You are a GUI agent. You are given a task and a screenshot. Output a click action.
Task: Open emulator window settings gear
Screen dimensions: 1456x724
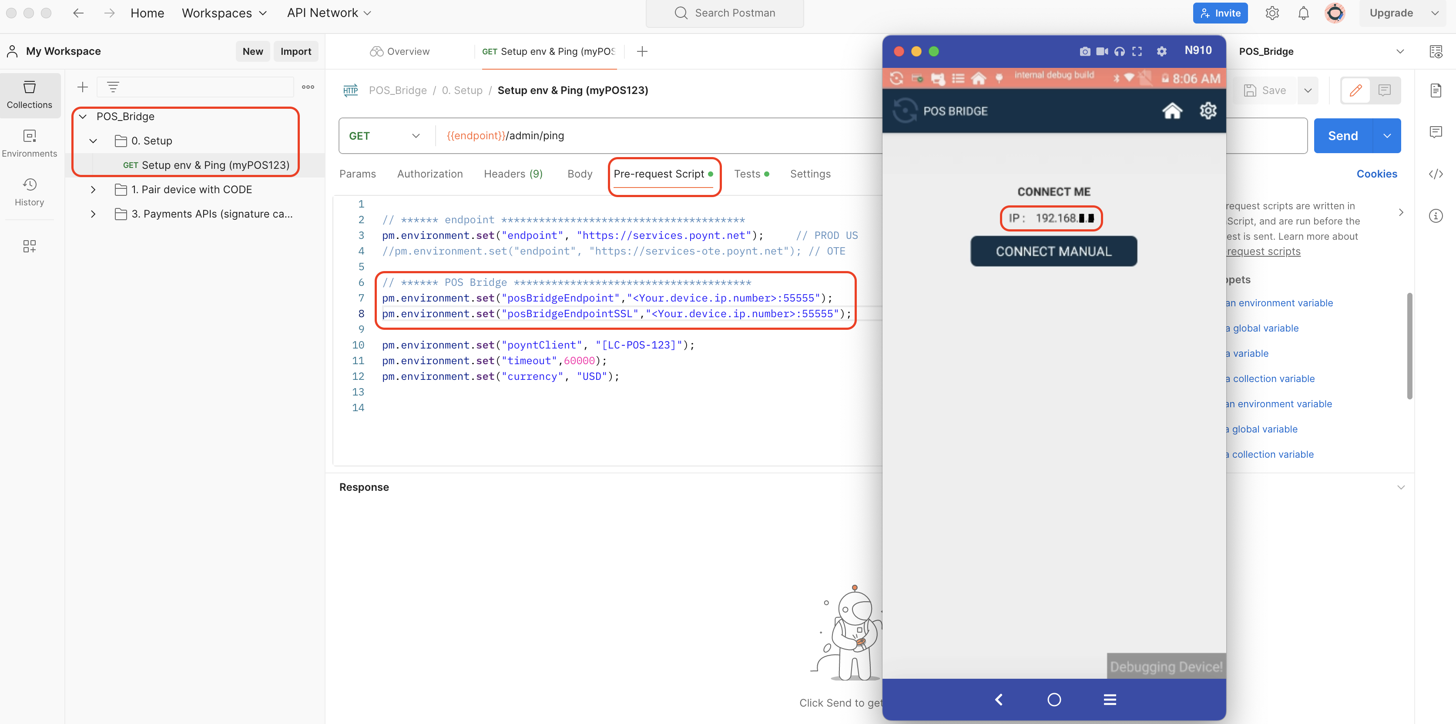tap(1161, 51)
